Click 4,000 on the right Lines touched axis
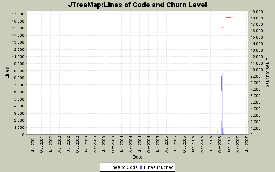Viewport: 275px width, 172px height. click(x=256, y=109)
